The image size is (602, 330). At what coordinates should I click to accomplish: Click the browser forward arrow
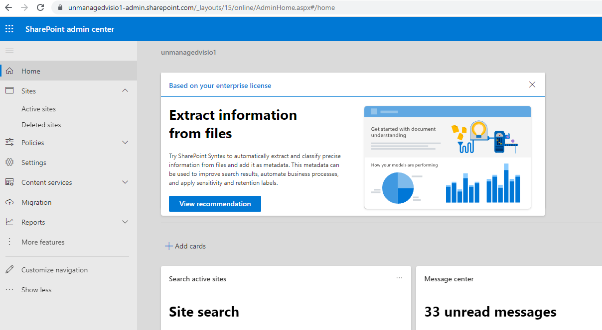click(x=24, y=7)
